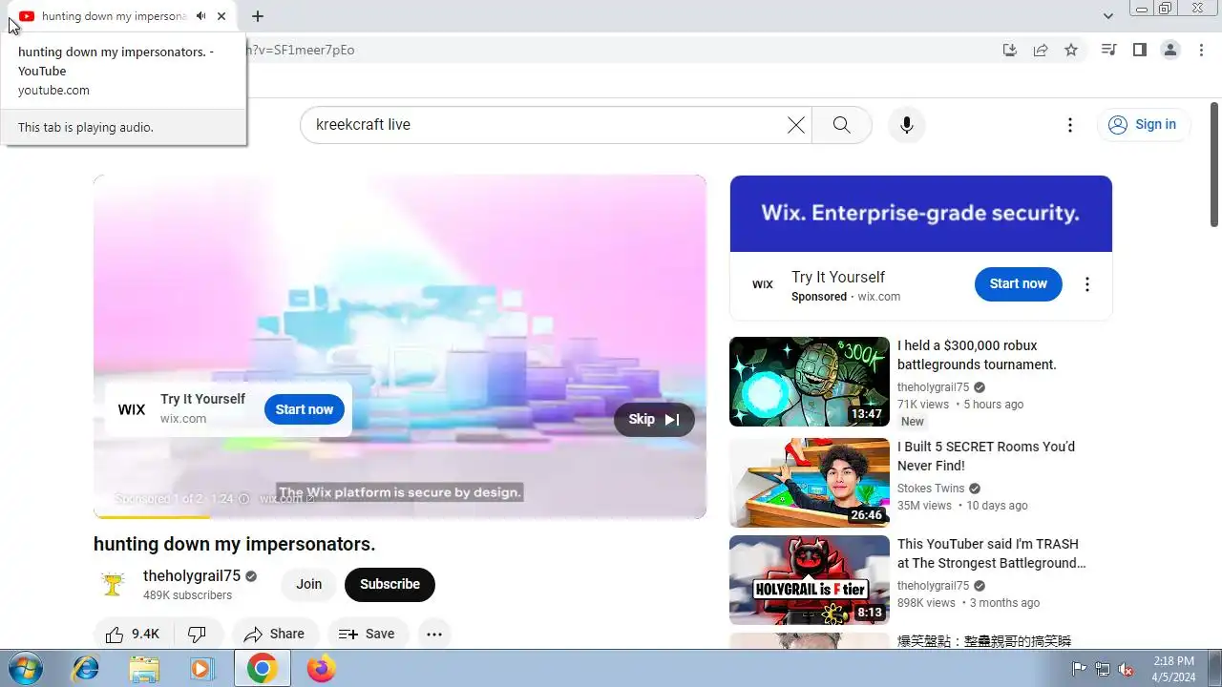Share the video
This screenshot has width=1222, height=687.
pos(274,634)
